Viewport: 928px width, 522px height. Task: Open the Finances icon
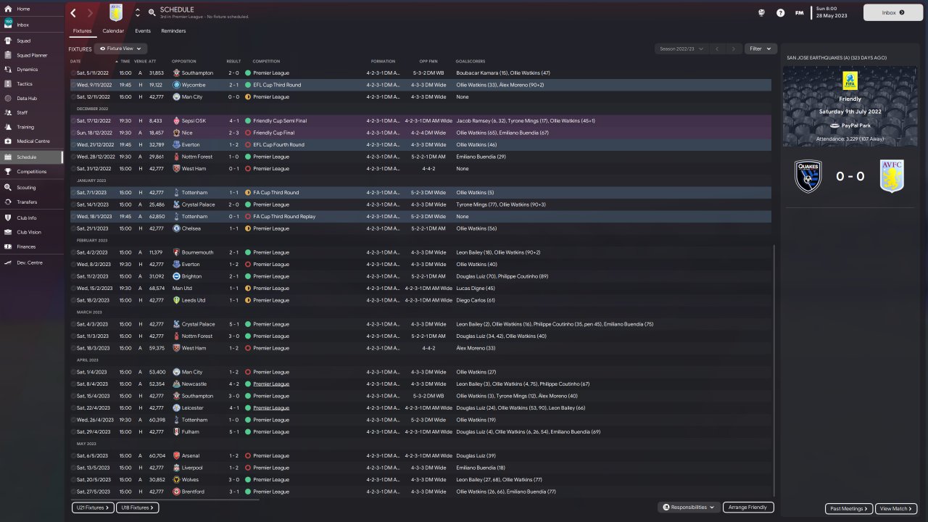pyautogui.click(x=8, y=246)
